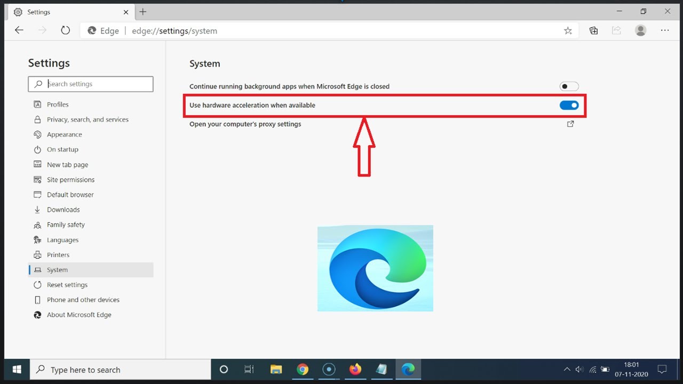Open the volume control in tray

(579, 369)
